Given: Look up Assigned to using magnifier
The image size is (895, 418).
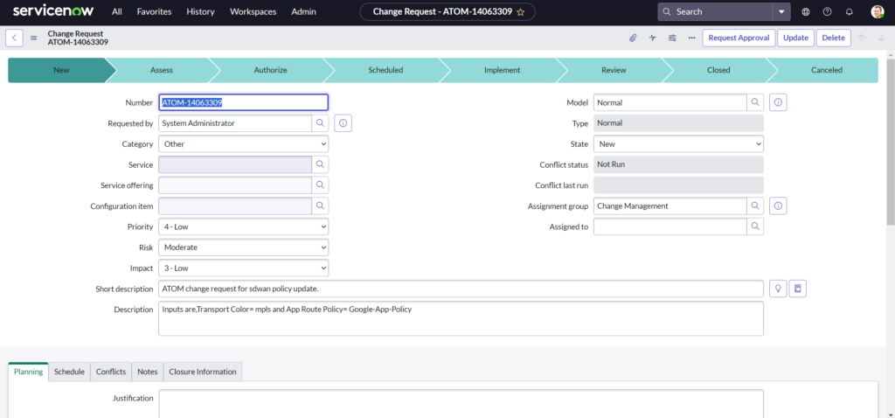Looking at the screenshot, I should click(755, 226).
